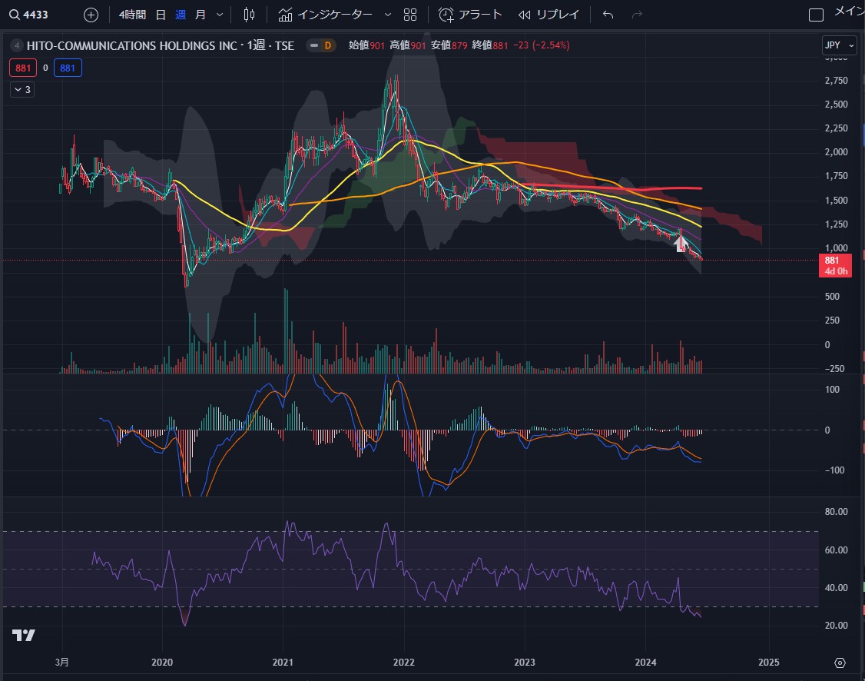Viewport: 865px width, 681px height.
Task: Click the 20.00 RSI scale label
Action: pyautogui.click(x=837, y=626)
